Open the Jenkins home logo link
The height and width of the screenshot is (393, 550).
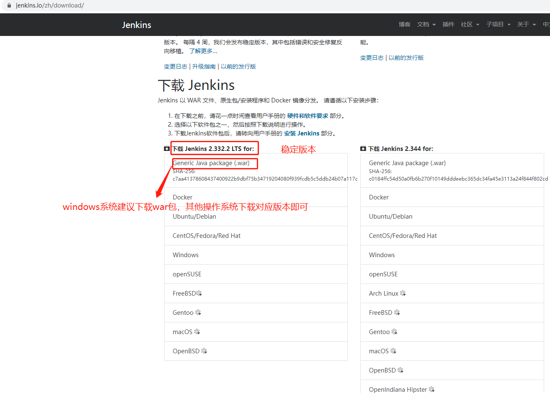pyautogui.click(x=137, y=25)
